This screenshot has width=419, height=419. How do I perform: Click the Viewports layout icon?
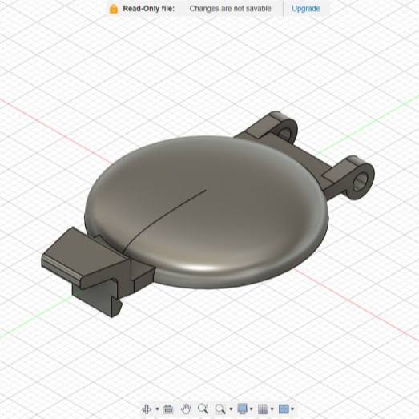point(284,409)
